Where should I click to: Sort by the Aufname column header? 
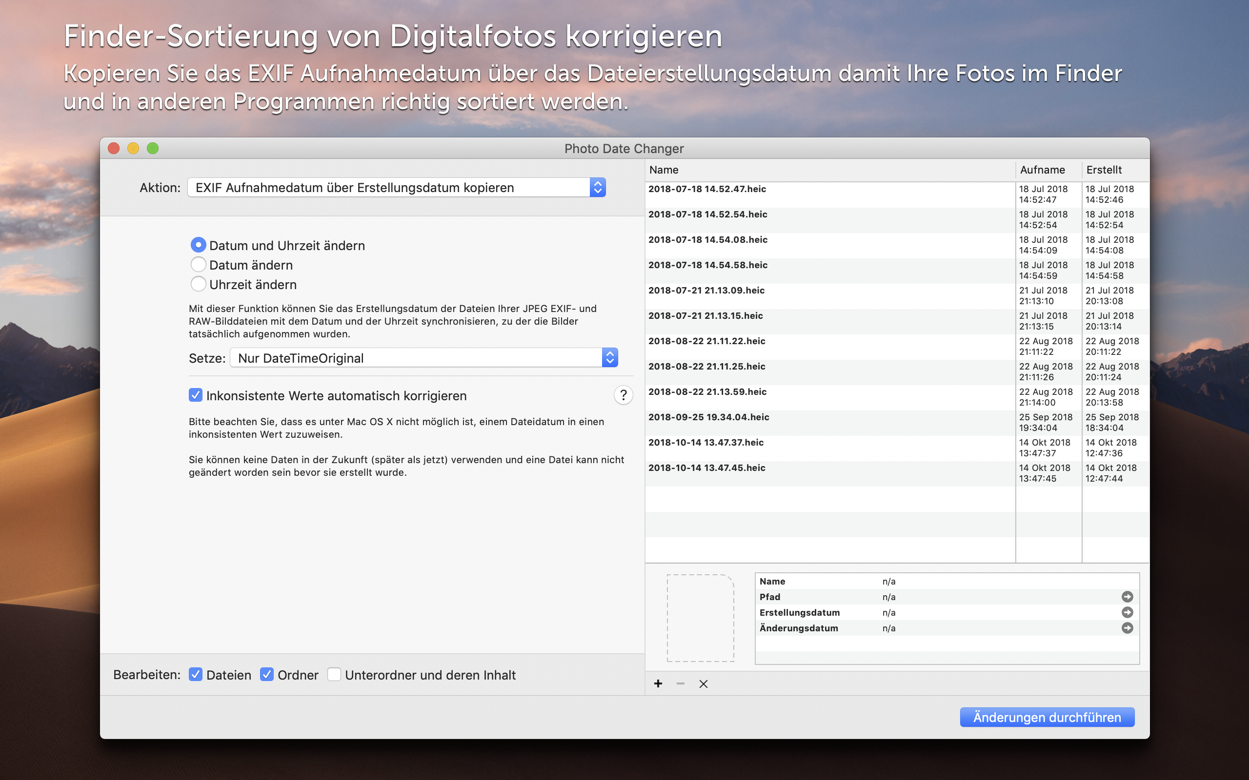click(1043, 170)
